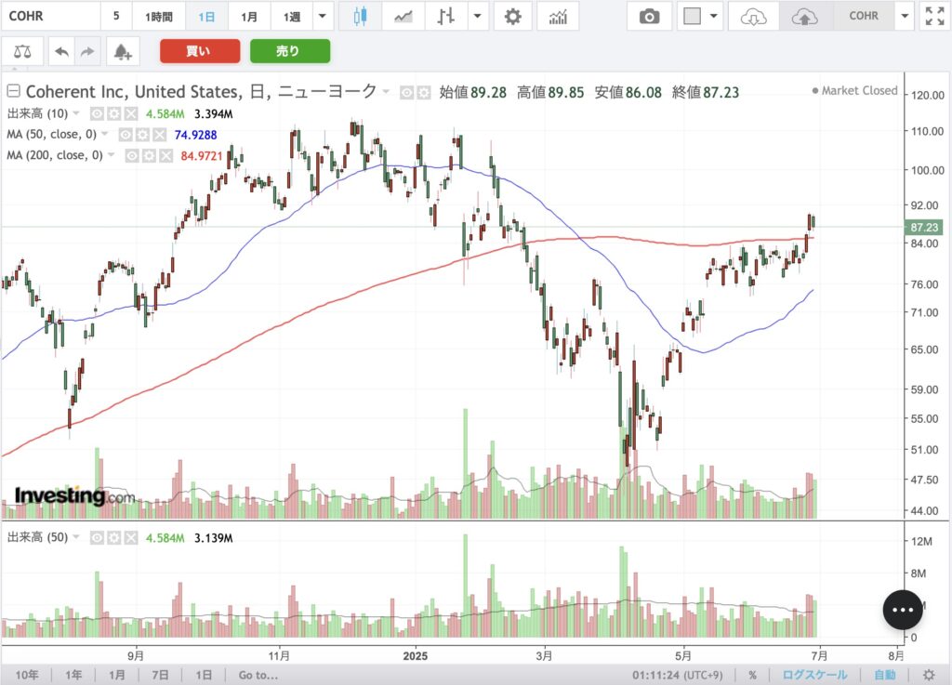952x685 pixels.
Task: Expand the symbol title dropdown arrow
Action: 386,92
